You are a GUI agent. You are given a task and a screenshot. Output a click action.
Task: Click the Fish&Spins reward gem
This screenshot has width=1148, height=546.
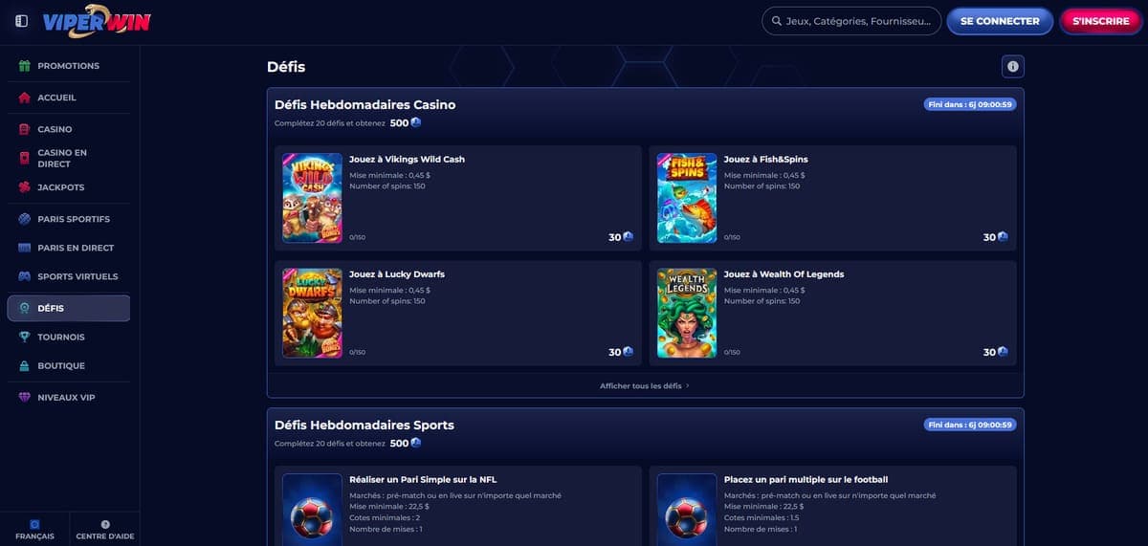coord(1003,237)
